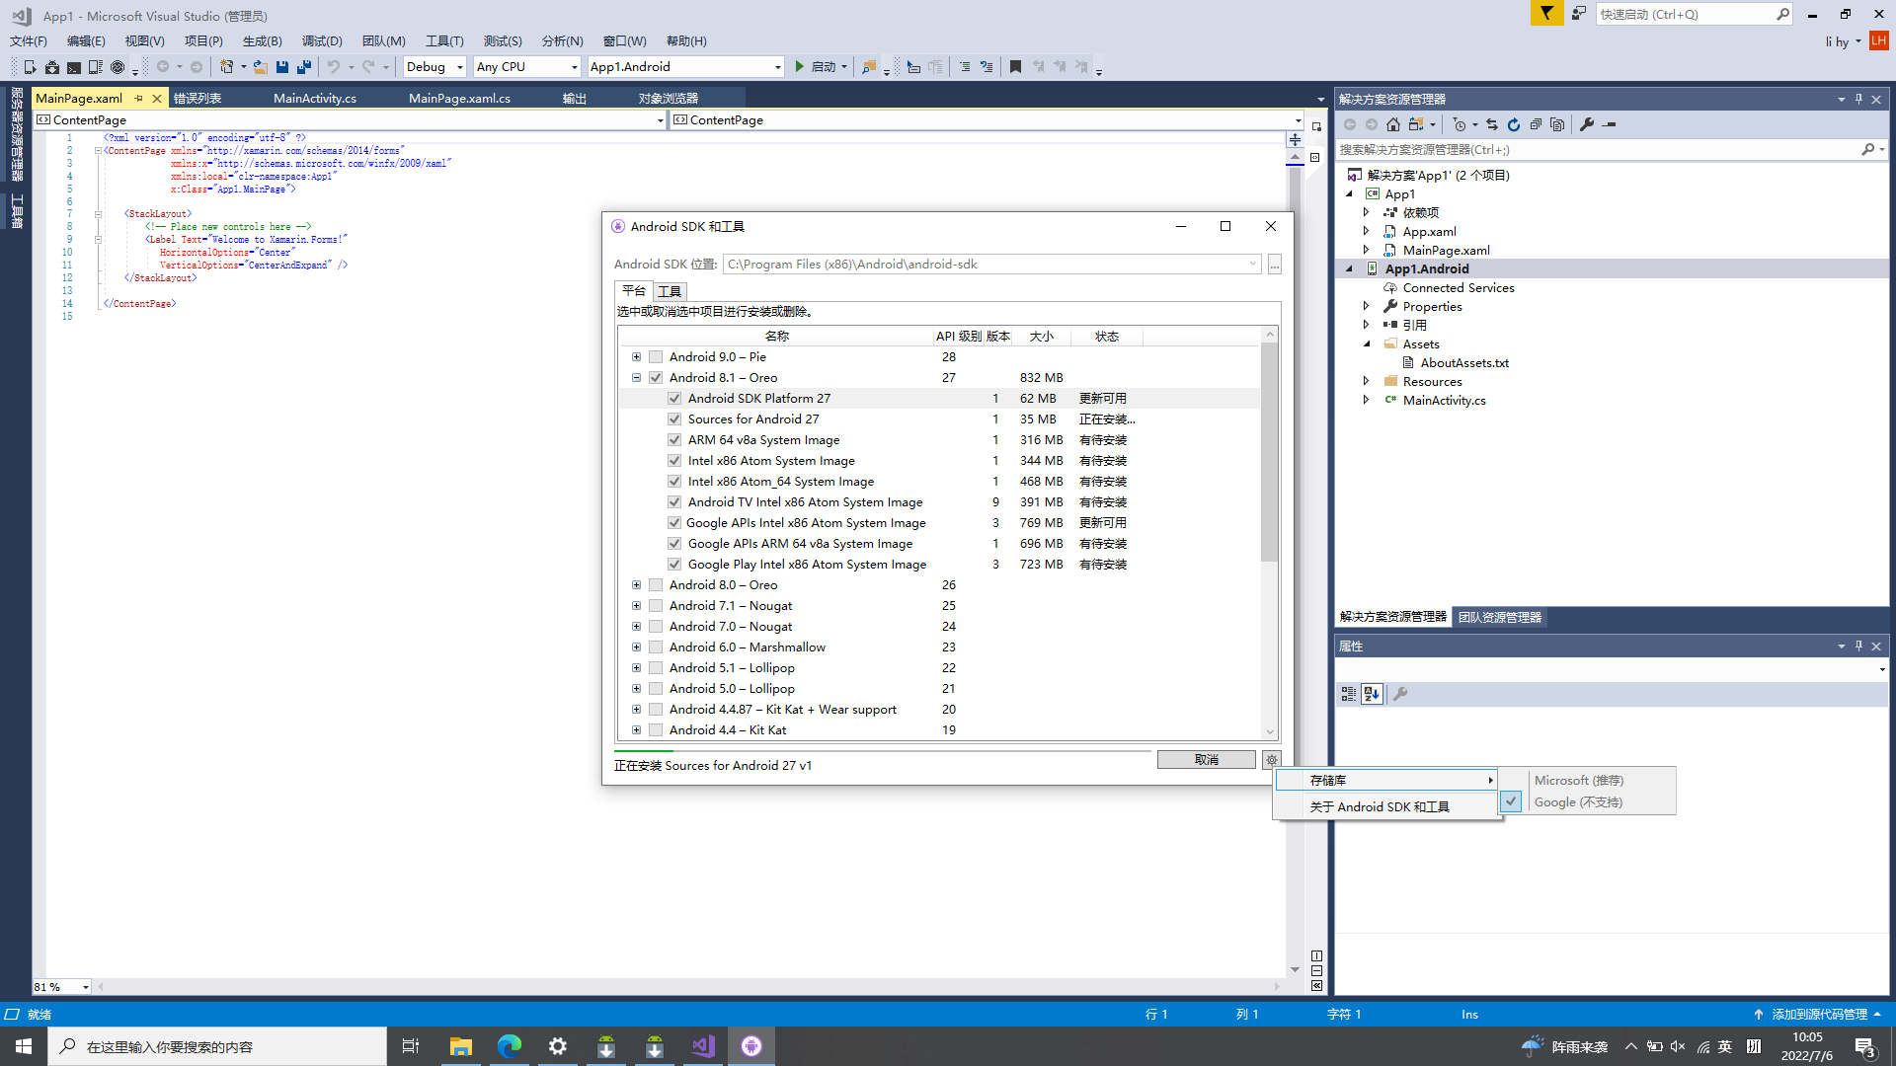Click Pending Changes Filter clock icon

[x=1460, y=124]
